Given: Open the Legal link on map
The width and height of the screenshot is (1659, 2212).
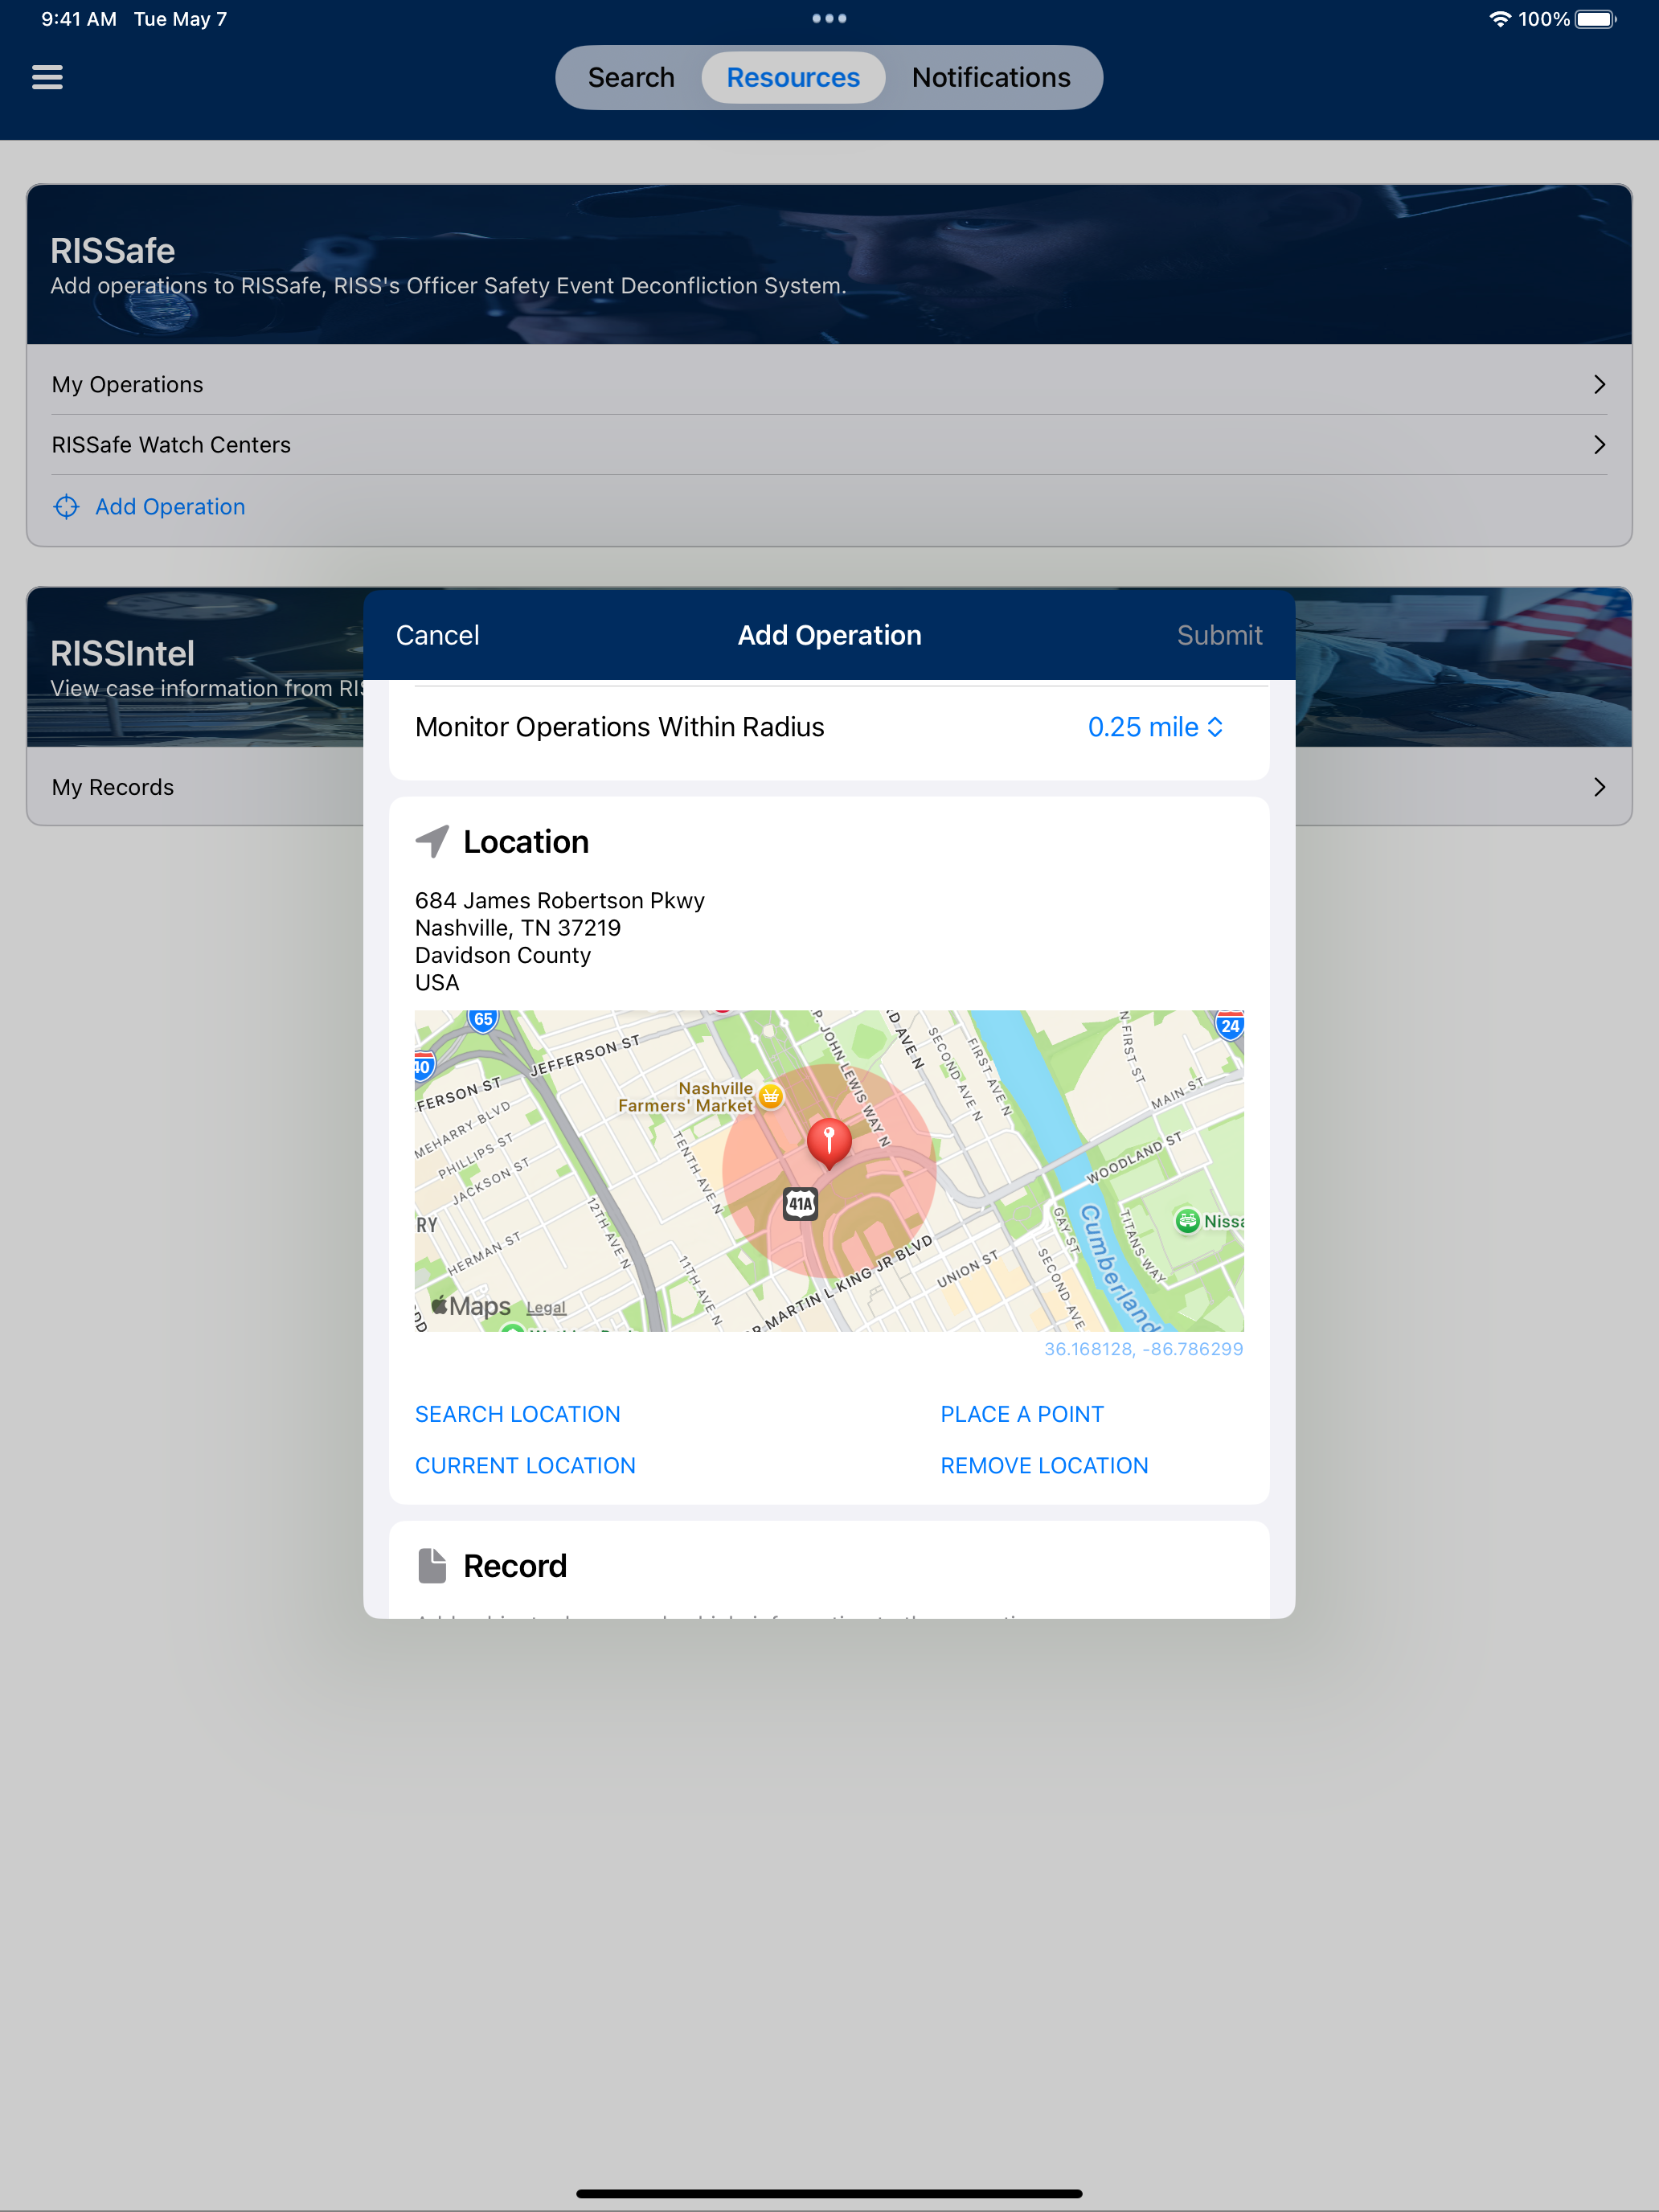Looking at the screenshot, I should tap(546, 1308).
